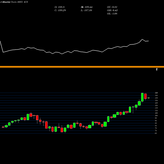Click the 144 price axis label

click(x=156, y=95)
